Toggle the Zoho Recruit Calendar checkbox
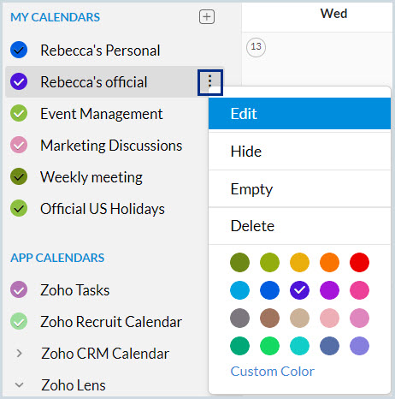Screen dimensions: 395x399 (19, 321)
